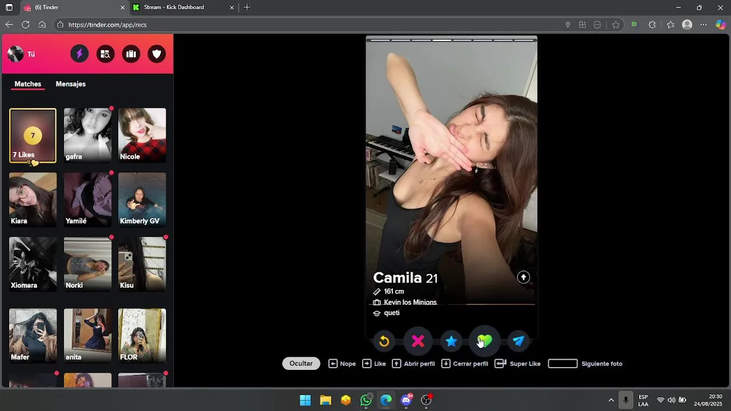Open the match Kimberly GV
The width and height of the screenshot is (731, 411).
(142, 200)
